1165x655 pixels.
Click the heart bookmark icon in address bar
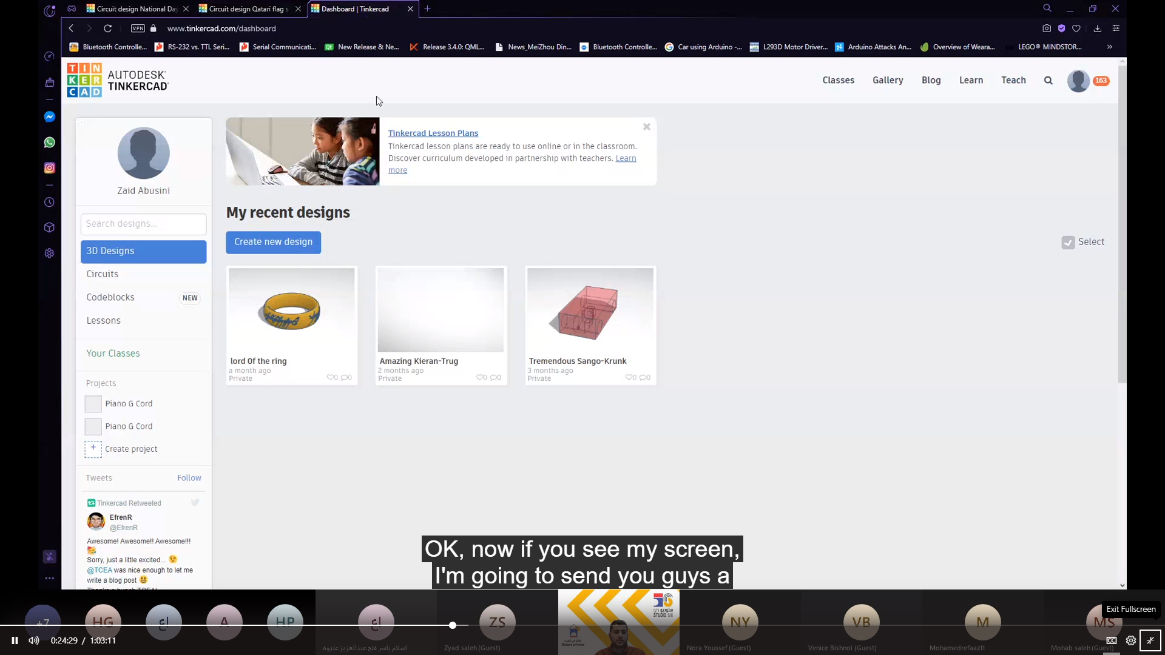(x=1076, y=29)
